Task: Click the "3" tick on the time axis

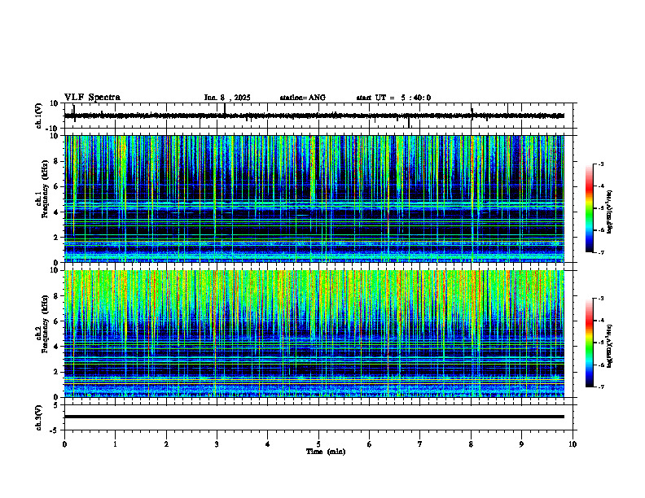Action: click(217, 444)
